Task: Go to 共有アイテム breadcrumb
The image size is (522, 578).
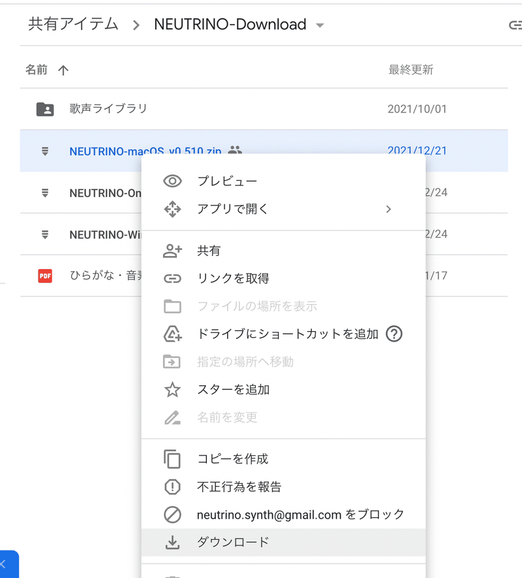Action: click(73, 24)
